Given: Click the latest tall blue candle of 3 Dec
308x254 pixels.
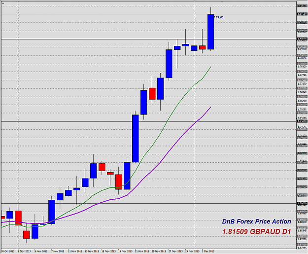Looking at the screenshot, I should pyautogui.click(x=211, y=32).
